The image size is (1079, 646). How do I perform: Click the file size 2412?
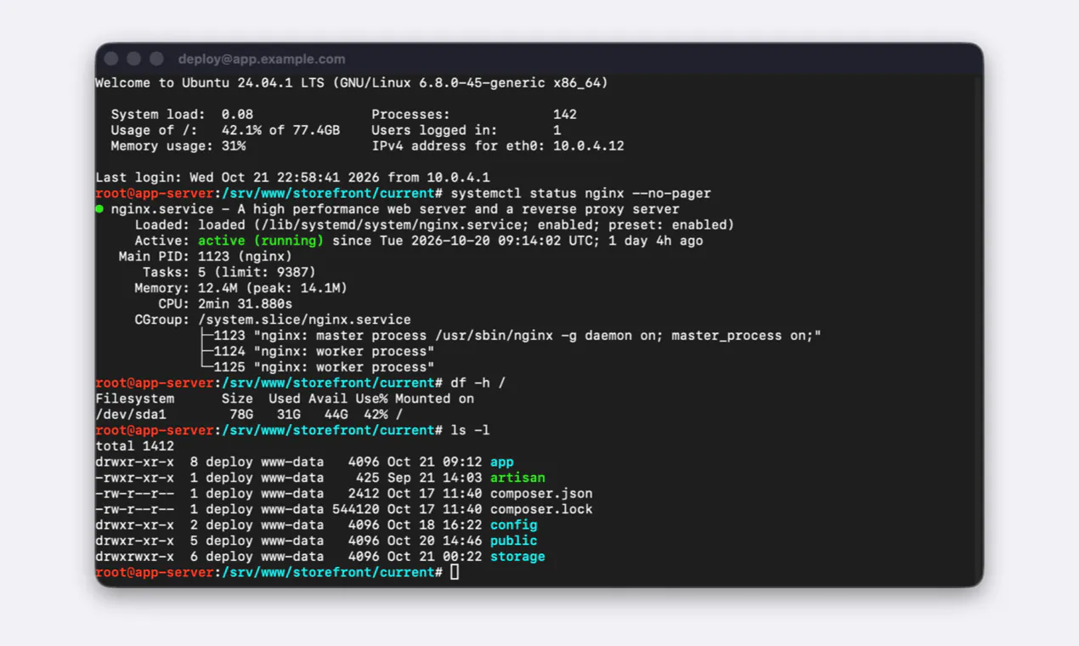click(364, 494)
